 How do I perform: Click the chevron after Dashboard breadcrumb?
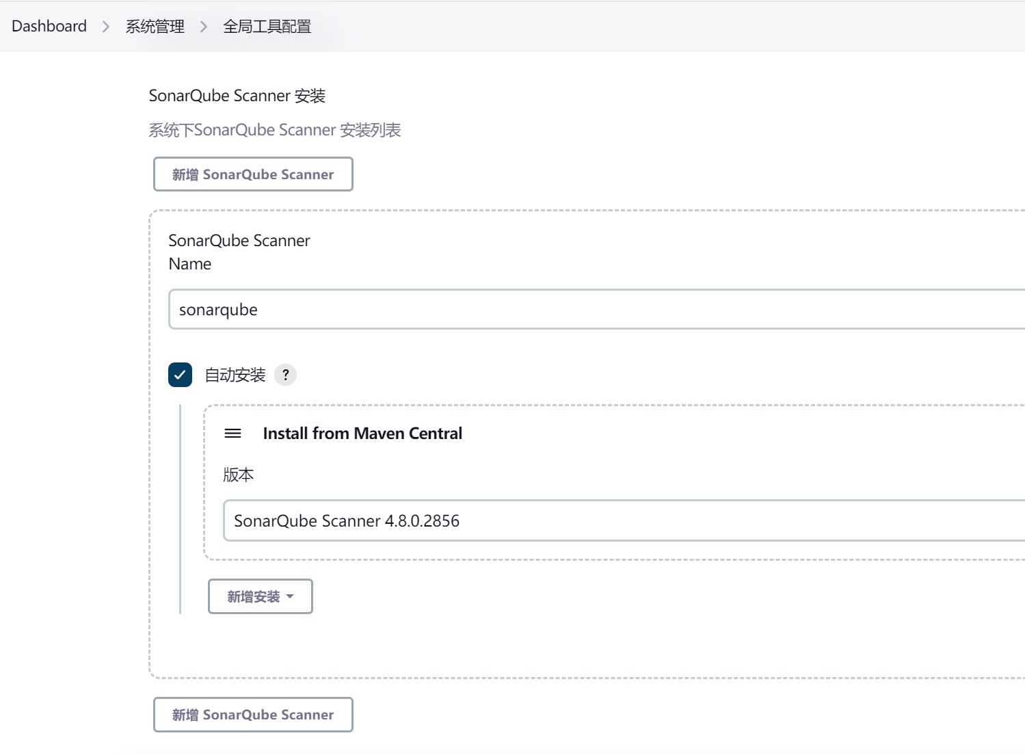106,26
